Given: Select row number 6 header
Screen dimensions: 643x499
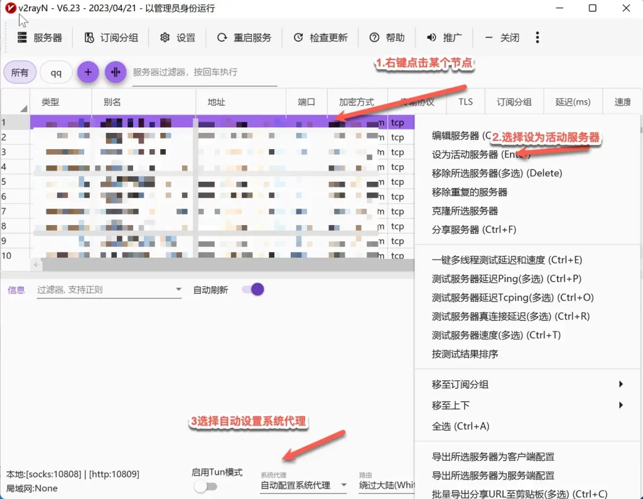Looking at the screenshot, I should click(15, 196).
